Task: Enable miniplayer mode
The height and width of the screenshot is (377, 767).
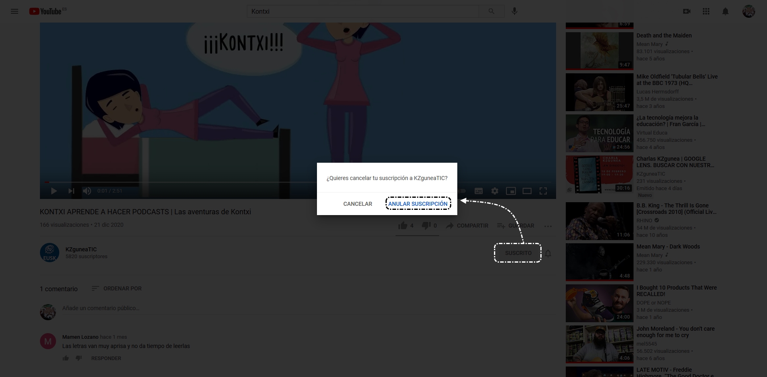Action: coord(511,191)
